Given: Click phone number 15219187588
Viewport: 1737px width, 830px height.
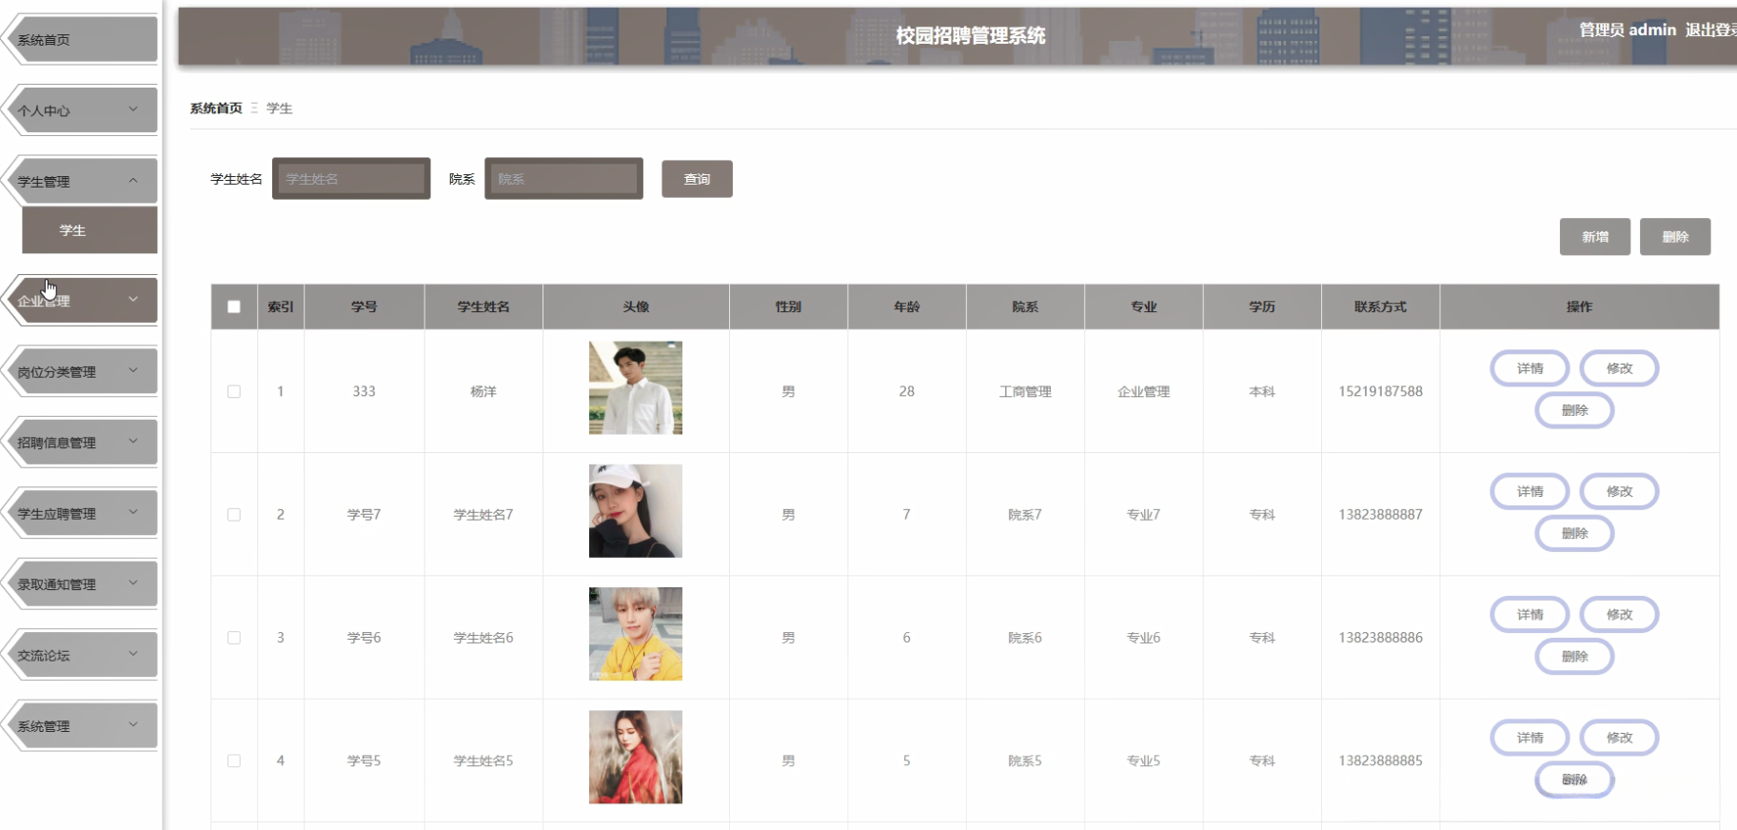Looking at the screenshot, I should click(1381, 391).
